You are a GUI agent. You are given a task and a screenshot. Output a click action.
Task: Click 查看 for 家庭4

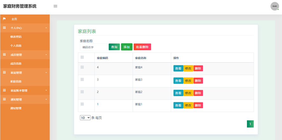(178, 68)
